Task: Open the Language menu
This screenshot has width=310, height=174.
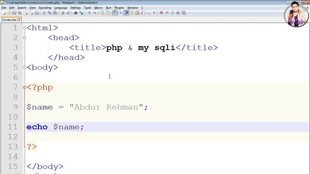Action: pyautogui.click(x=61, y=8)
